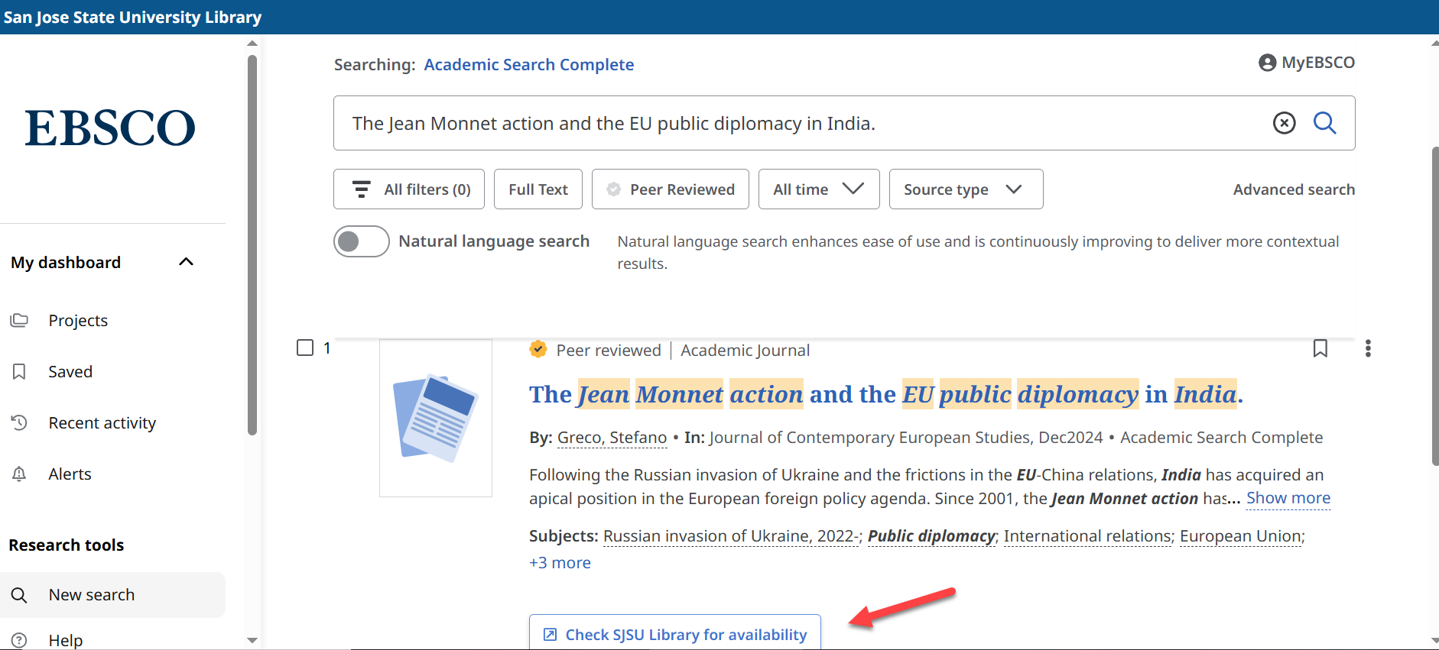This screenshot has width=1439, height=650.
Task: Open Alerts
Action: 70,474
